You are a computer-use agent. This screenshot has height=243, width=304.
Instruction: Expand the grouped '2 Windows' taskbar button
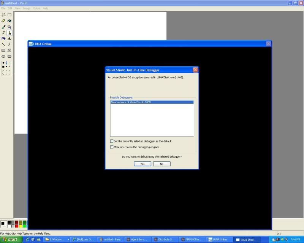point(57,240)
